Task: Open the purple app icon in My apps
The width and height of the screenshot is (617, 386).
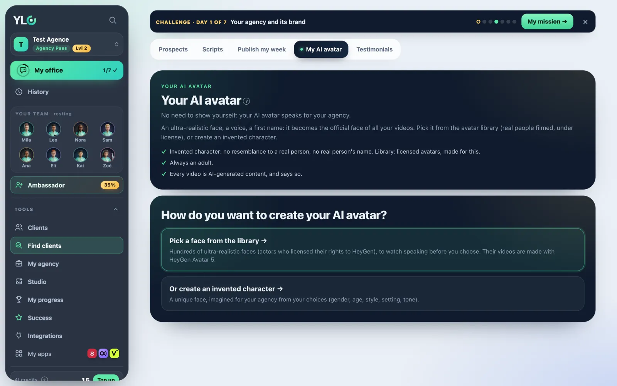Action: (103, 354)
